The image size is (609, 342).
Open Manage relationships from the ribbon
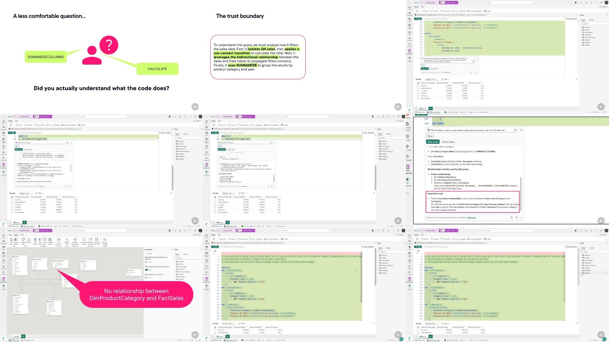(75, 241)
